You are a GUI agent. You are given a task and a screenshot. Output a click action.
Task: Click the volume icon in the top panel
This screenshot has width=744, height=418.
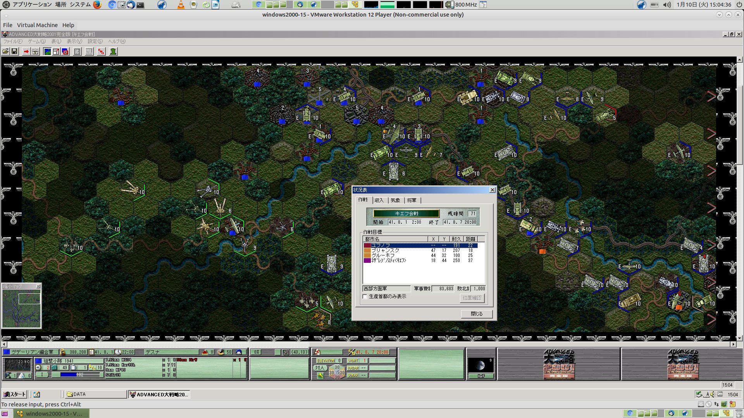[x=666, y=5]
